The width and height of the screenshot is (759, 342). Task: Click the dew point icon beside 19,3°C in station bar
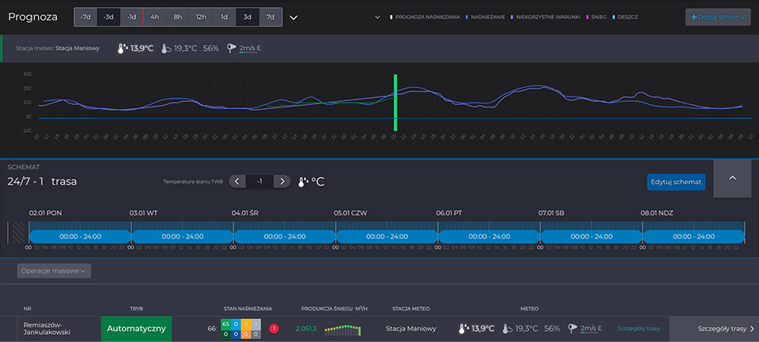coord(166,48)
